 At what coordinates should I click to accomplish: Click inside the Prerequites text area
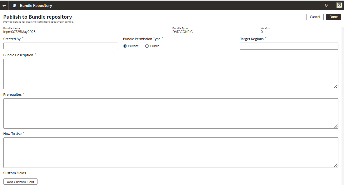click(x=171, y=113)
